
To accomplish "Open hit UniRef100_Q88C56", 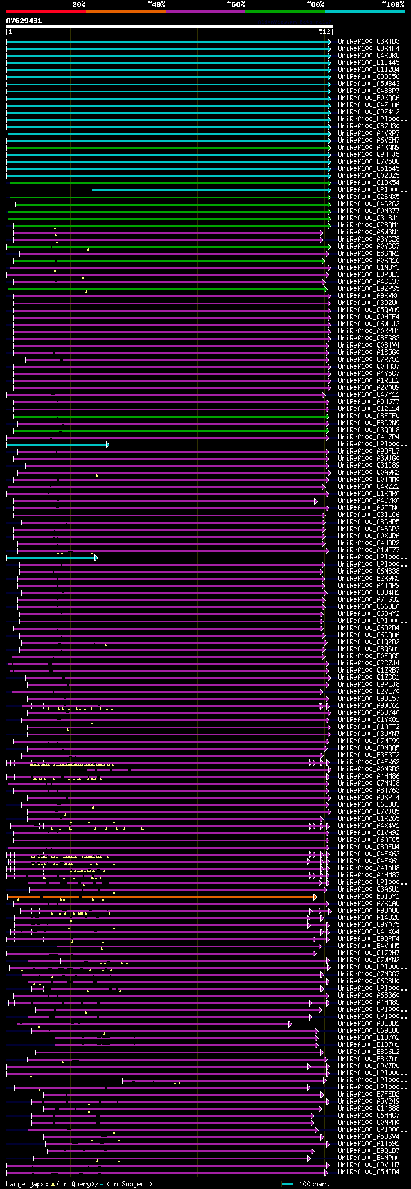I will (x=369, y=77).
